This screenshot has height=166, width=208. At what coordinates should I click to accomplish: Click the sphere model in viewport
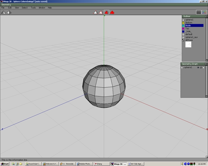[104, 86]
